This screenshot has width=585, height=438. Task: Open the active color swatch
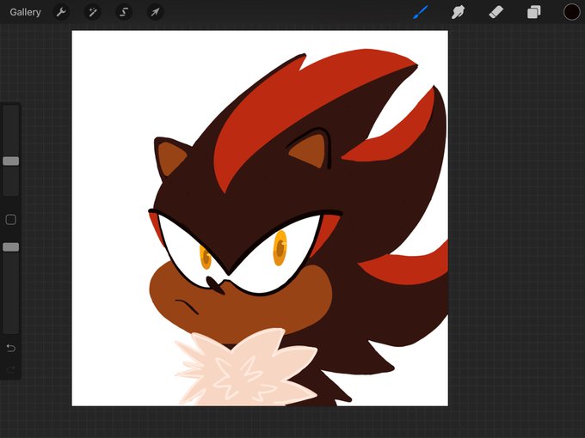[571, 12]
